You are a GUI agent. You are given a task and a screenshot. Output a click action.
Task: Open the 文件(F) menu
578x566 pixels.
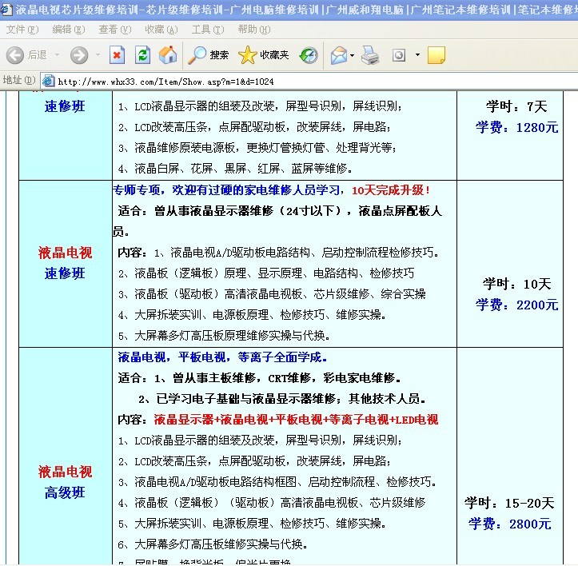22,30
